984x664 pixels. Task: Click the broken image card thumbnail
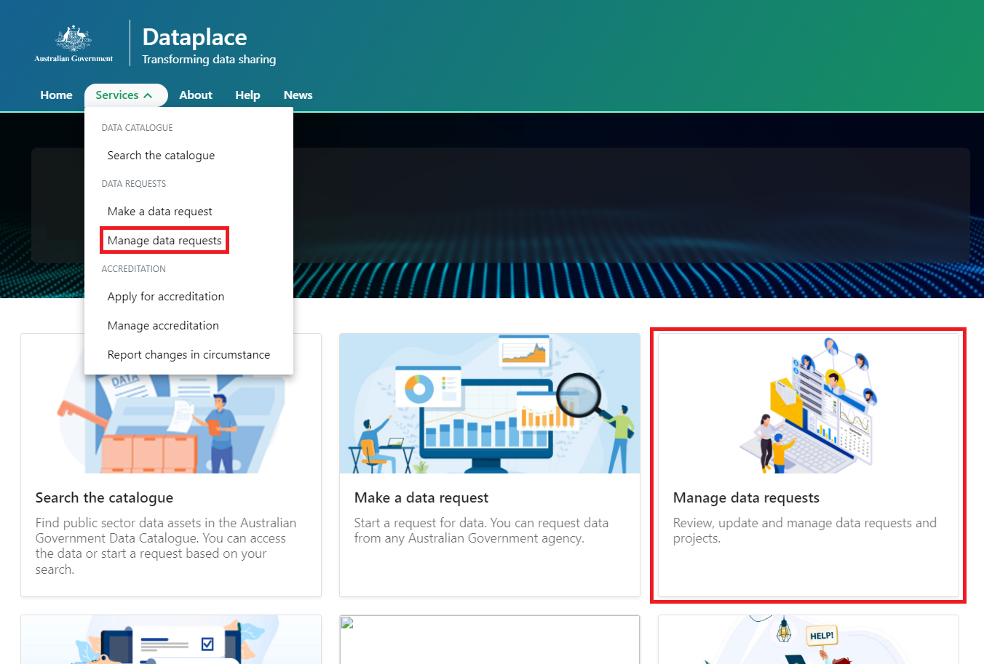pos(490,639)
